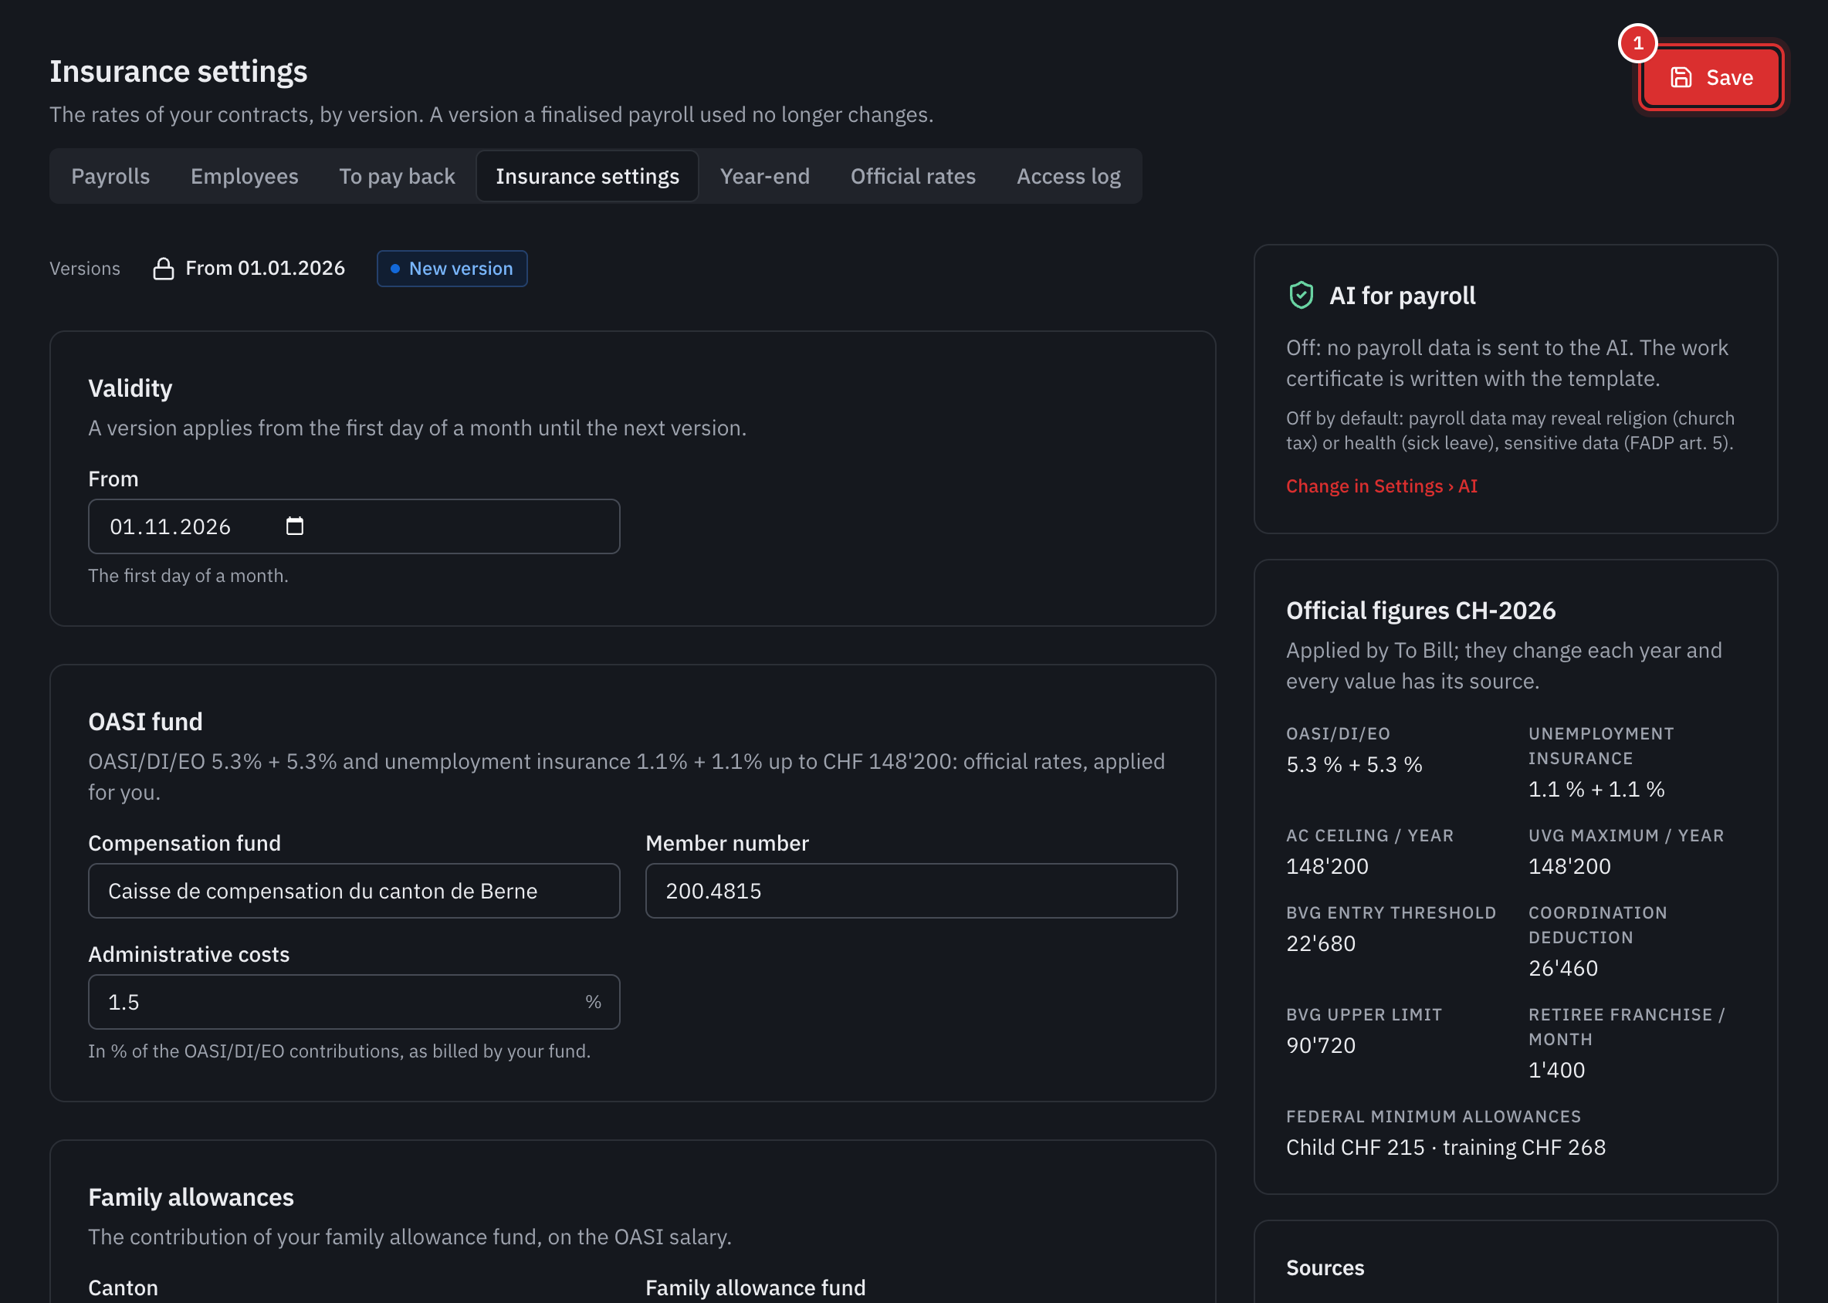Click the OASI/DI/EO rate 5.3 % + 5.3 %
The image size is (1828, 1303).
coord(1354,765)
